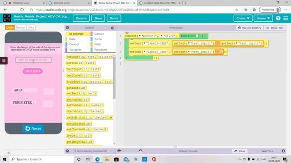Select the dropdown(id, option1, etc) toolbox block

coord(89,81)
